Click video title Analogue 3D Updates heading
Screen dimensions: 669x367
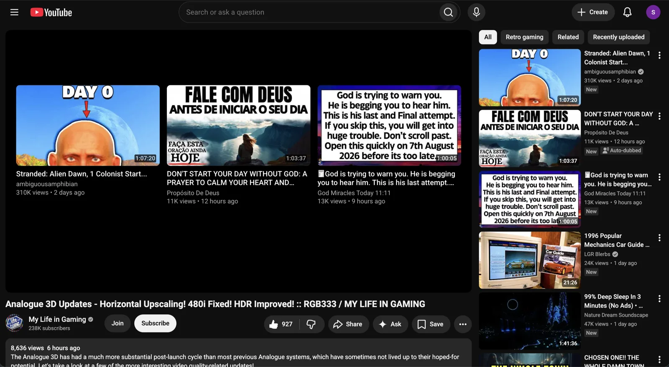tap(215, 304)
